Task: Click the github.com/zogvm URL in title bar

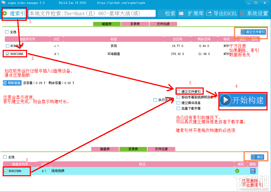Action: pyautogui.click(x=121, y=3)
